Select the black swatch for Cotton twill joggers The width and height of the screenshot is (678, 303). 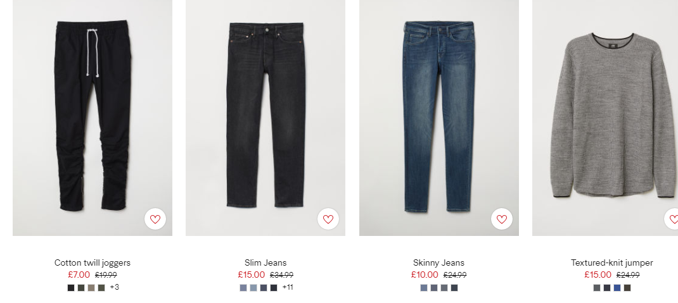pyautogui.click(x=71, y=288)
